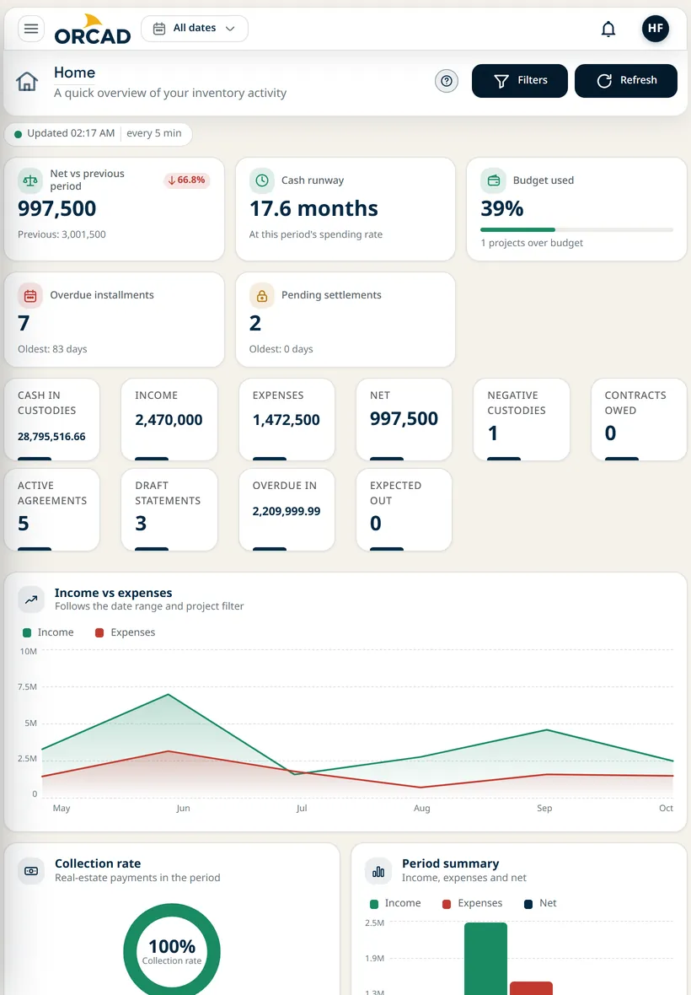Open the Overdue In card
The height and width of the screenshot is (995, 691).
pos(287,509)
